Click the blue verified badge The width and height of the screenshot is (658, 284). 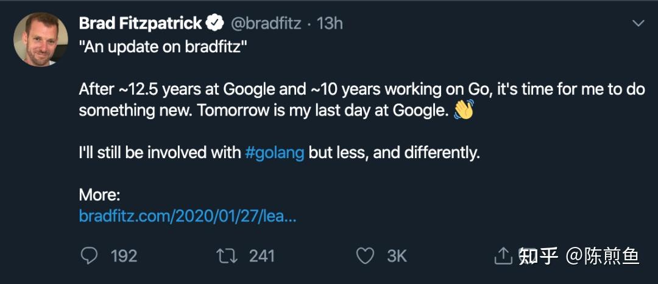[215, 24]
